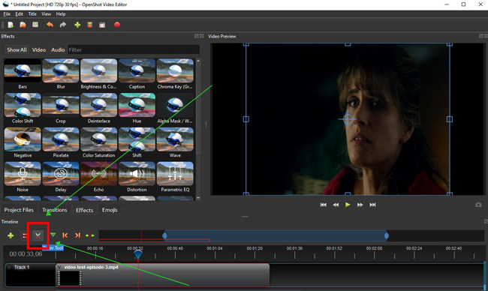Filter effects by Video
The image size is (488, 291).
tap(39, 49)
